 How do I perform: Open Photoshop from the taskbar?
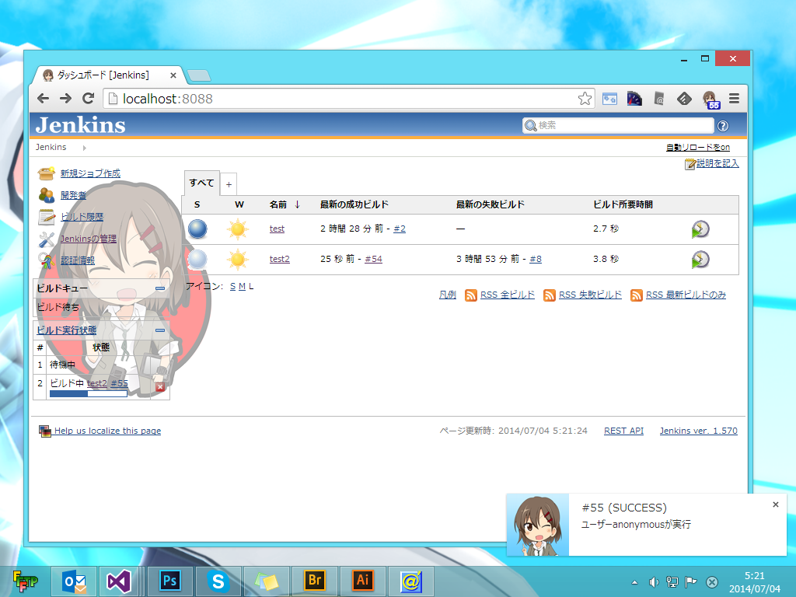pos(169,580)
